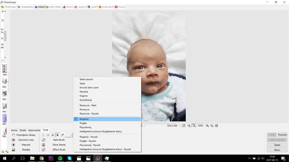
Task: Open the photo info icon
Action: pyautogui.click(x=216, y=126)
